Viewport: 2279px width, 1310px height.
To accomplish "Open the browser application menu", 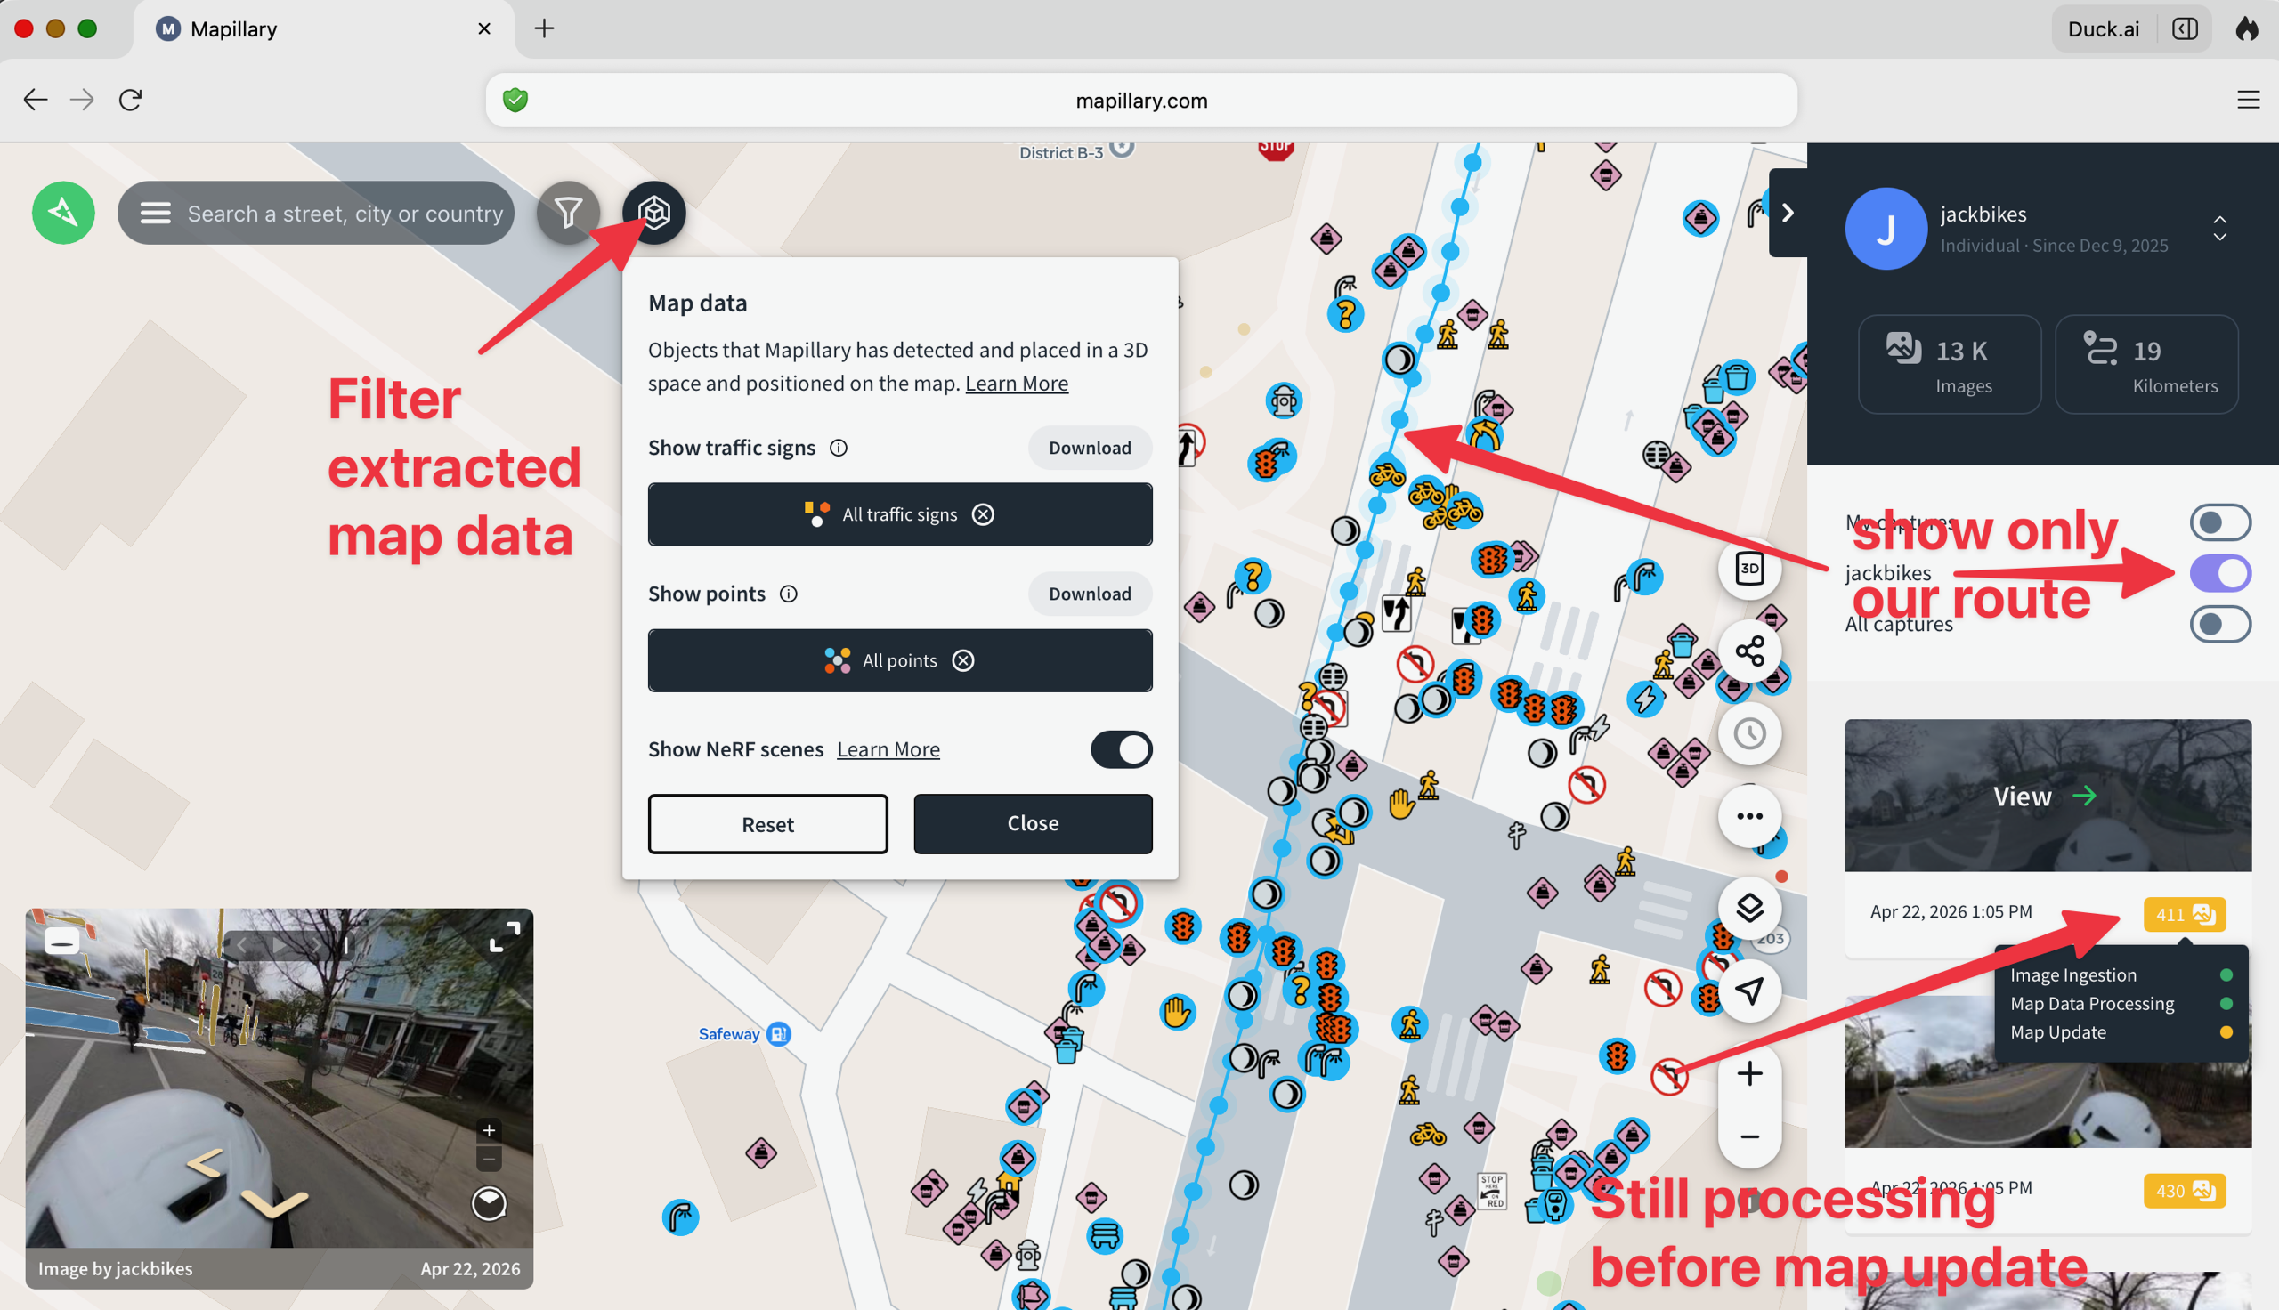I will [x=2248, y=100].
